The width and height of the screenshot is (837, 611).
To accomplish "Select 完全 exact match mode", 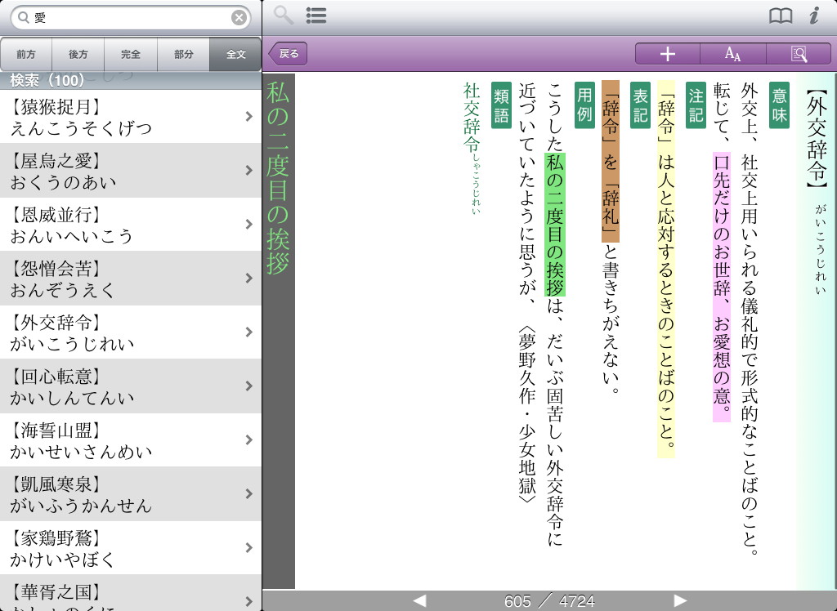I will click(131, 55).
